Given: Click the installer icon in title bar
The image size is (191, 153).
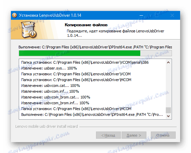Looking at the screenshot, I should [14, 15].
